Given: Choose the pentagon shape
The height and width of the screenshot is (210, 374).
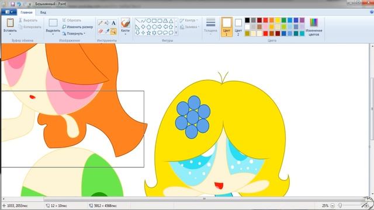Looking at the screenshot, I should click(x=148, y=27).
